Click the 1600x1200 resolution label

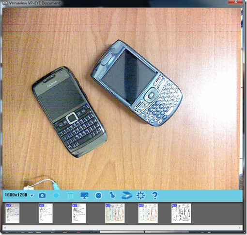[x=16, y=195]
